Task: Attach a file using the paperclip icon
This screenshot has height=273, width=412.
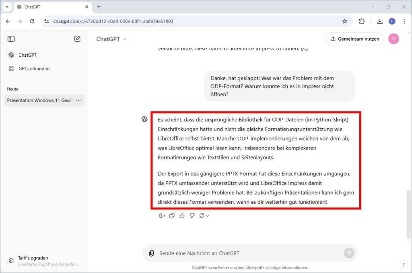Action: [x=151, y=253]
